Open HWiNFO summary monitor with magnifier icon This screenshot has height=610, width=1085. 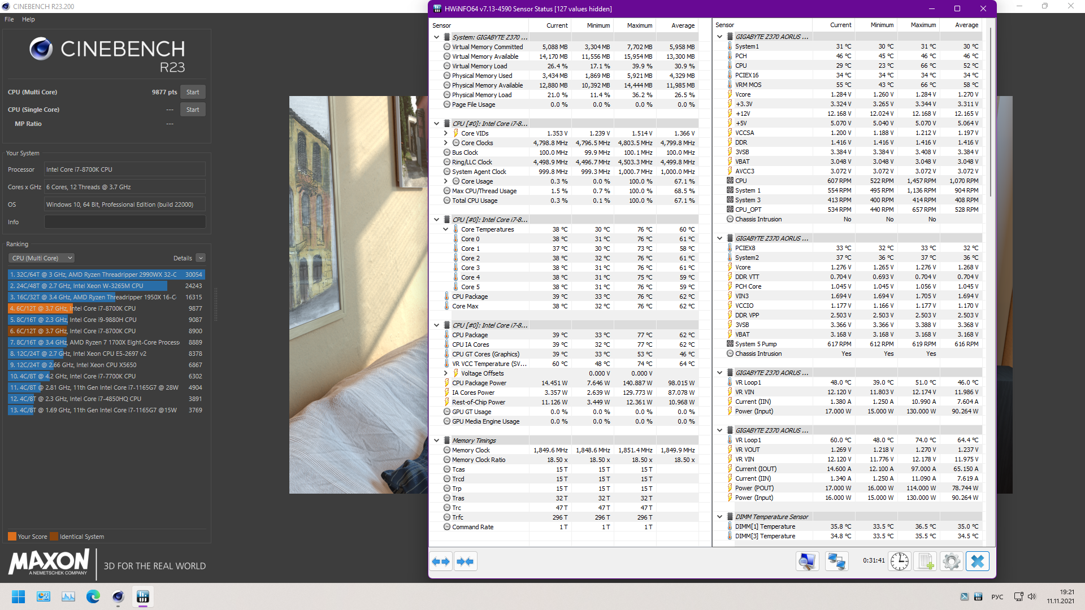(807, 561)
